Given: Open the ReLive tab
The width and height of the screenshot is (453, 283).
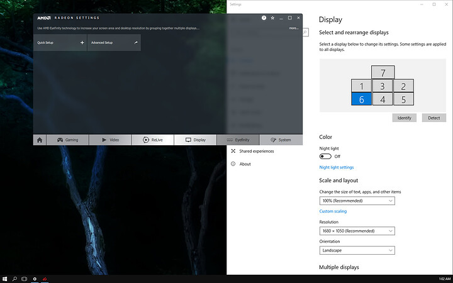Looking at the screenshot, I should pos(152,140).
